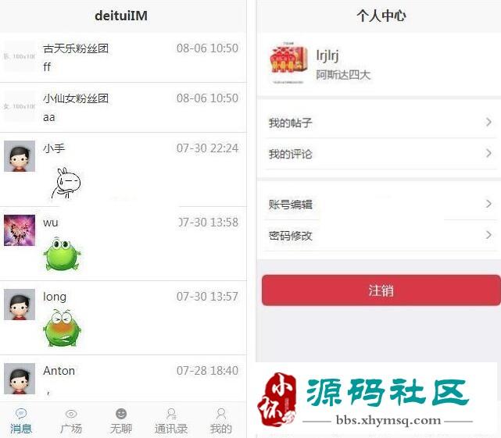Open the lrjlrj profile picture
501x438 pixels.
[288, 63]
